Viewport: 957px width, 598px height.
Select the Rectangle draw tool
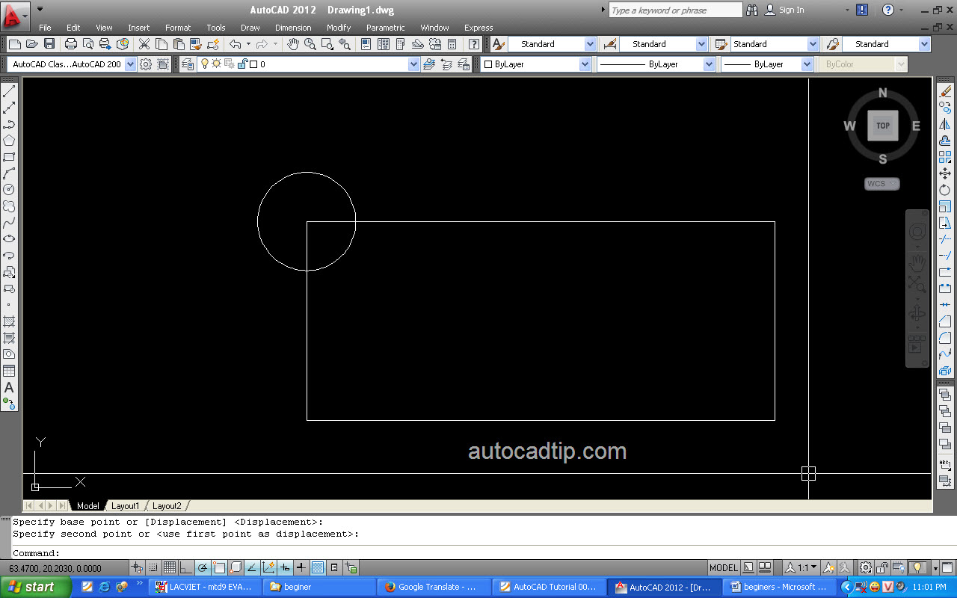pos(9,157)
